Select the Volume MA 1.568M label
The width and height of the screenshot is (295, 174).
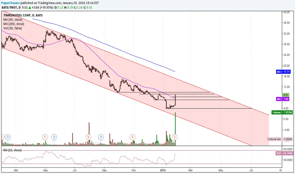[280, 139]
